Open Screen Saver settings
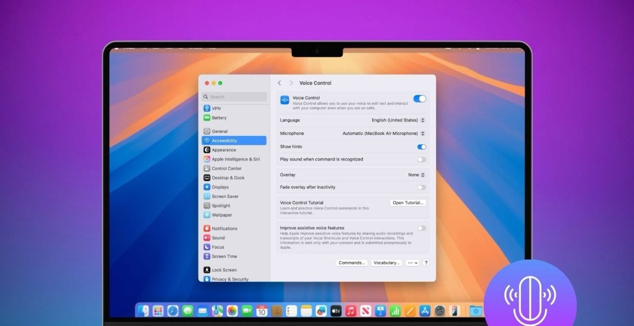Viewport: 634px width, 326px height. 234,197
